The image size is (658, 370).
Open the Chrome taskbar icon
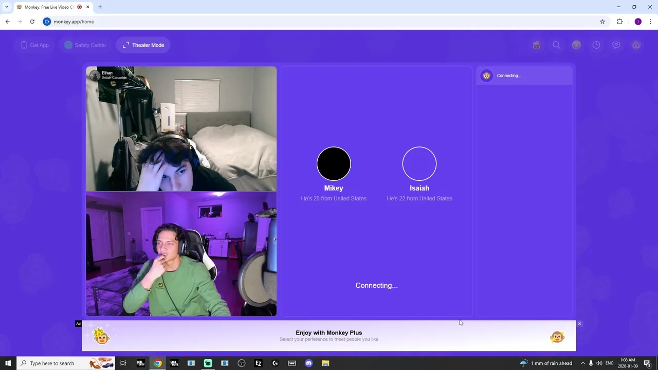[x=158, y=363]
